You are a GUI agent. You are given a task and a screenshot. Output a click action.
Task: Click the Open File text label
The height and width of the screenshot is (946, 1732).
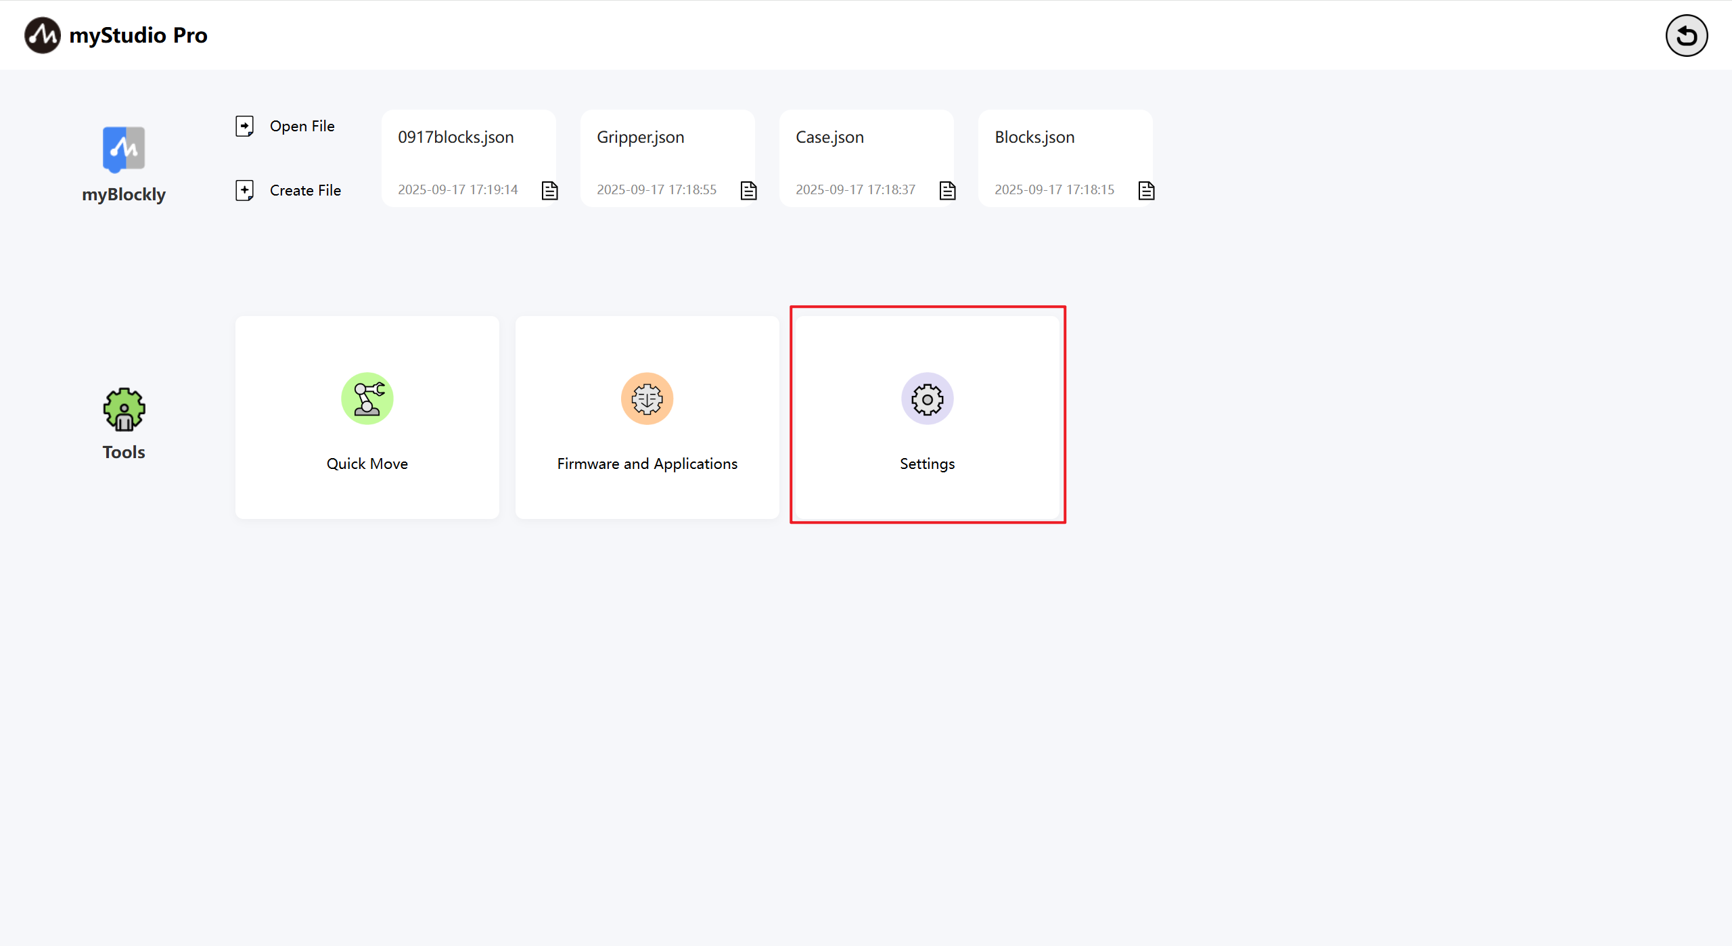[302, 126]
